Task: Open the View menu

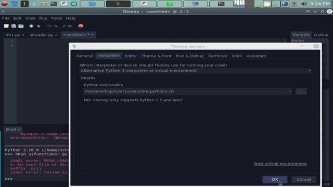Action: click(30, 18)
